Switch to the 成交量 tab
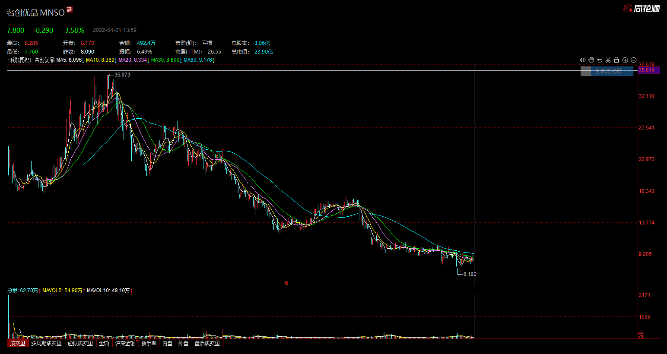 pyautogui.click(x=18, y=343)
